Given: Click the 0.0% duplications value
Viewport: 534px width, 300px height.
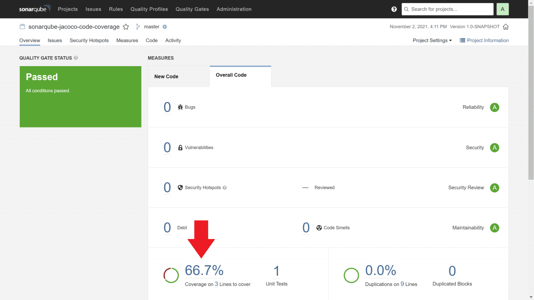Looking at the screenshot, I should (x=380, y=270).
